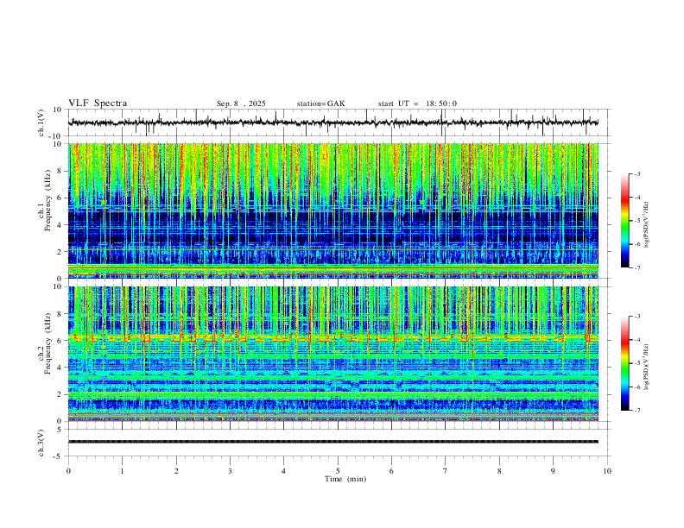Click the log(PSD) label beside ch.2 colorbar

646,367
